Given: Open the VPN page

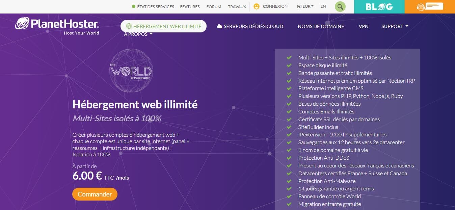Looking at the screenshot, I should pos(364,26).
